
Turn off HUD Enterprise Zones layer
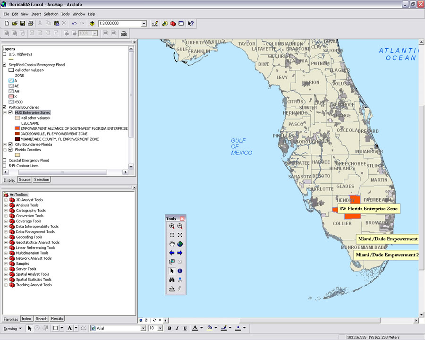click(10, 113)
